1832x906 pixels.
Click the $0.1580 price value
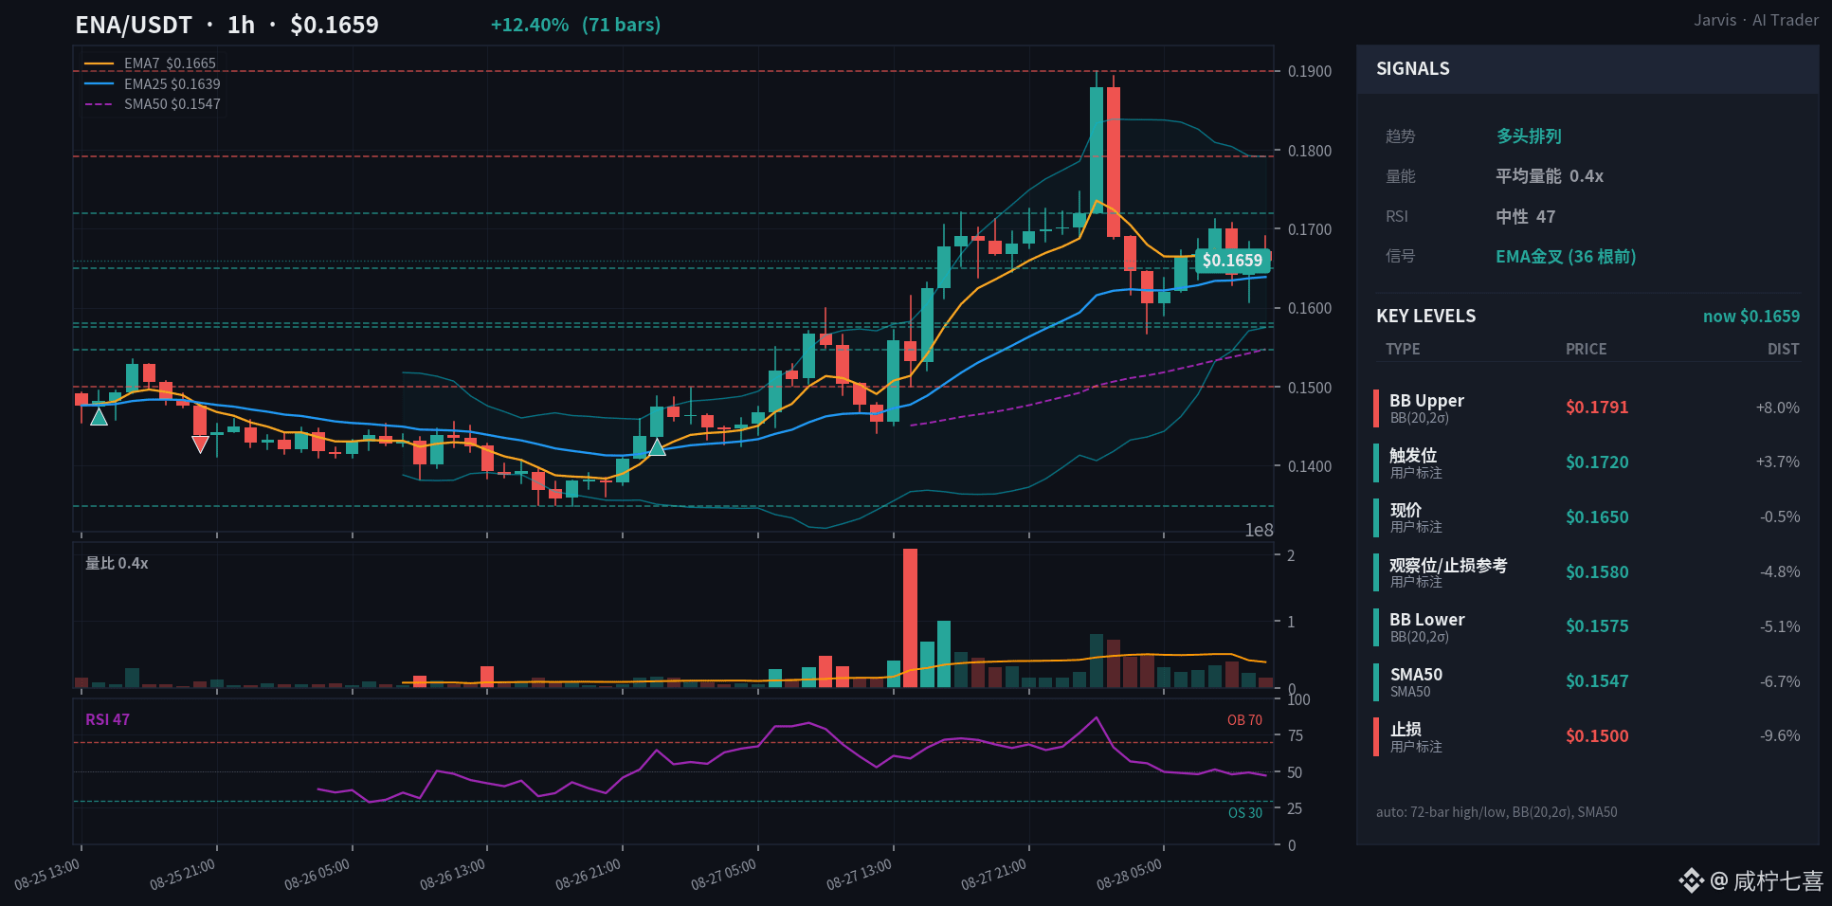(1597, 572)
